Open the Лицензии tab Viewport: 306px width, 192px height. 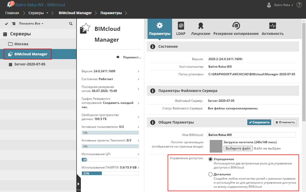201,29
